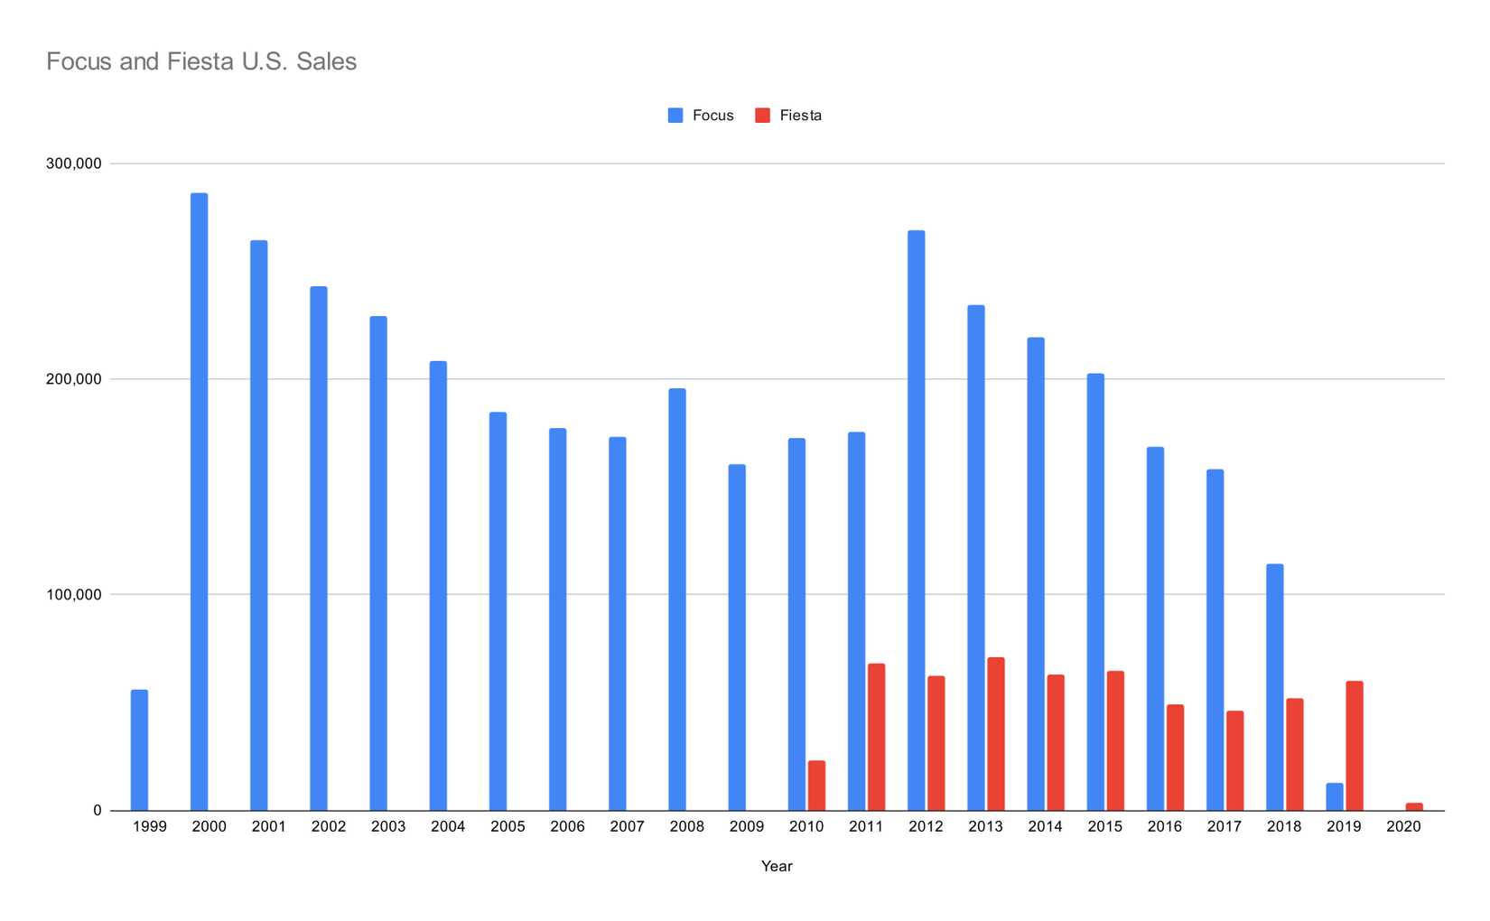This screenshot has height=921, width=1490.
Task: Select the Fiesta legend label
Action: [800, 116]
